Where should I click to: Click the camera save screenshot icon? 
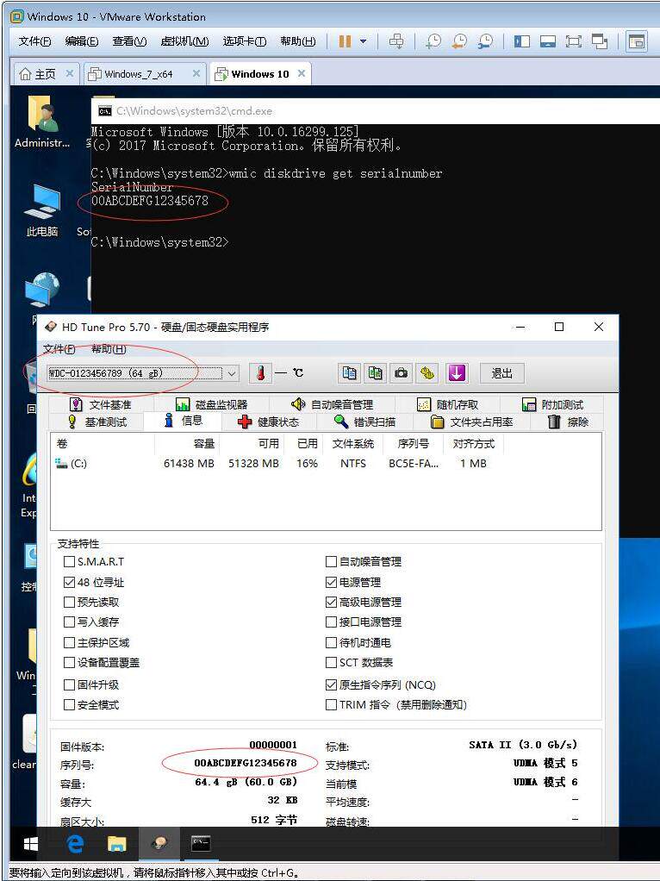(401, 373)
